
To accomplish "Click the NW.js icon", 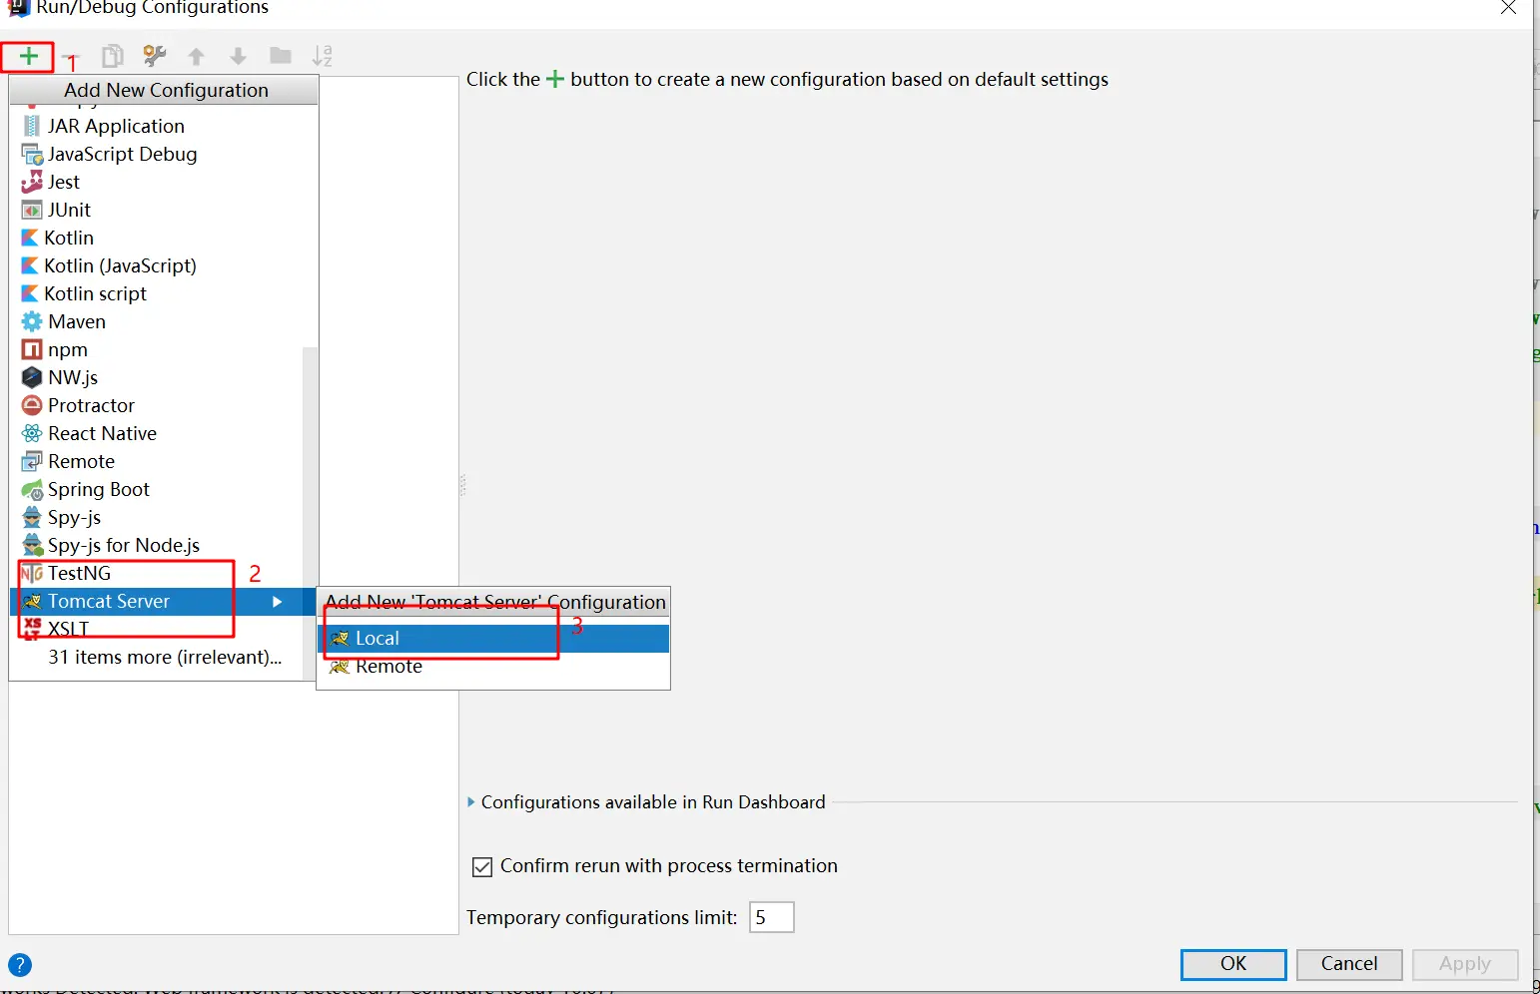I will (x=32, y=377).
